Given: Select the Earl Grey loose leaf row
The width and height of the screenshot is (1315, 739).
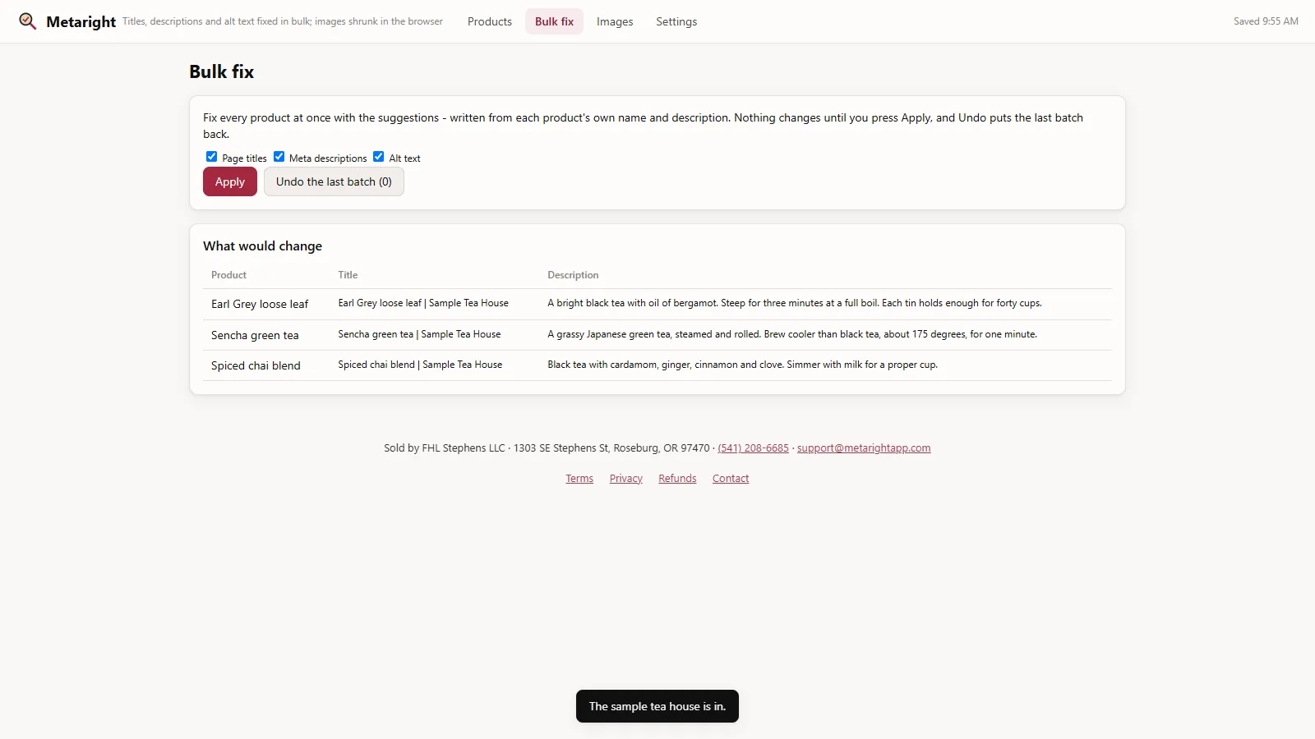Looking at the screenshot, I should point(657,304).
